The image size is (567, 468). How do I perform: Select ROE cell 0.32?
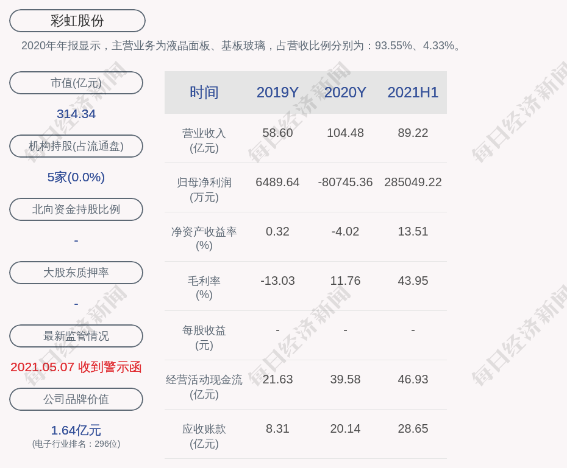pos(277,231)
